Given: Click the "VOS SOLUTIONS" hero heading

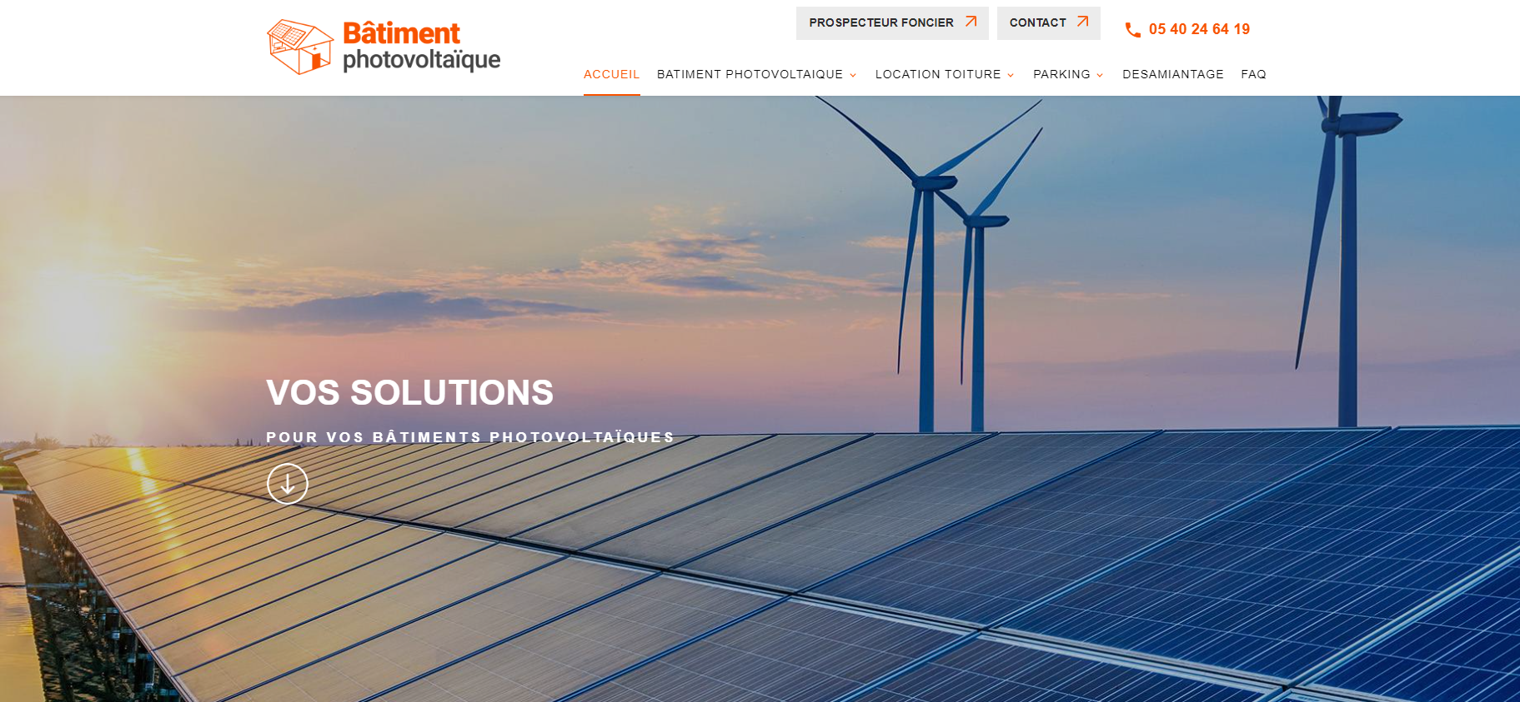Looking at the screenshot, I should [409, 392].
